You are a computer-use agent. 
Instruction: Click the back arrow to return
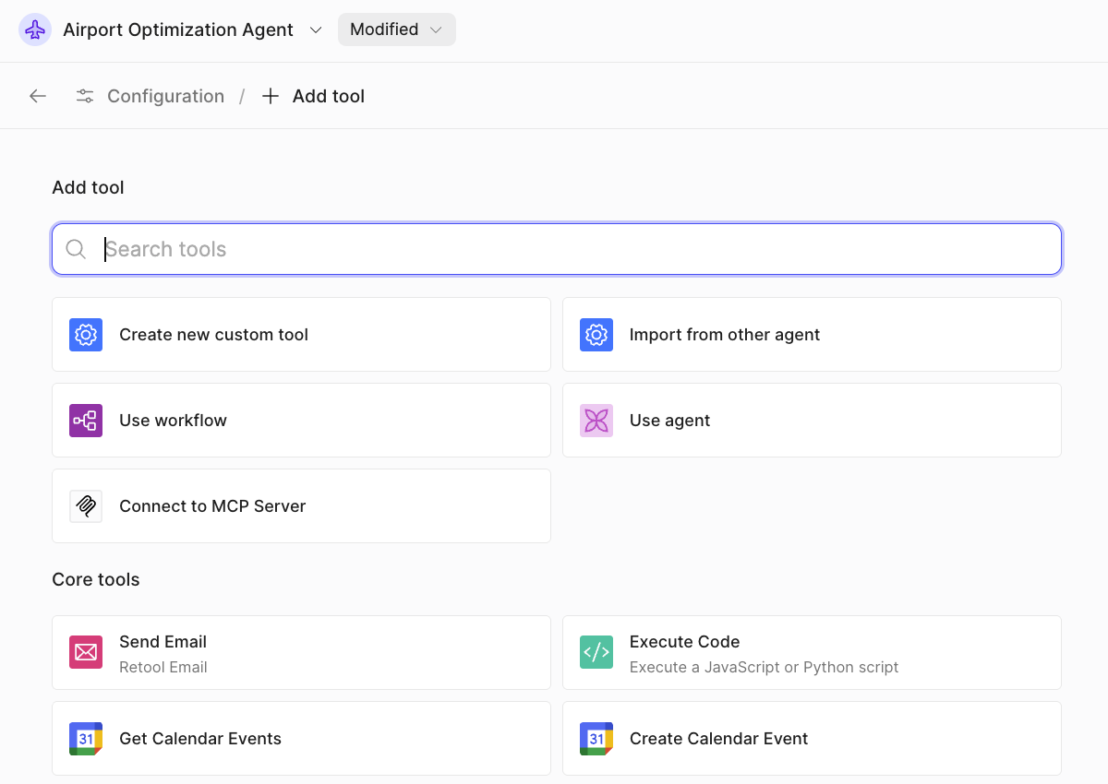(37, 95)
